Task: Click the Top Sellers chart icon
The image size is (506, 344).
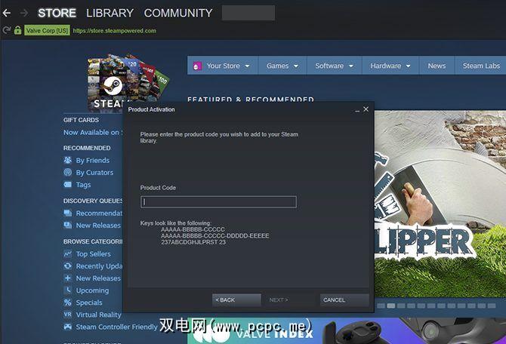Action: click(x=68, y=253)
